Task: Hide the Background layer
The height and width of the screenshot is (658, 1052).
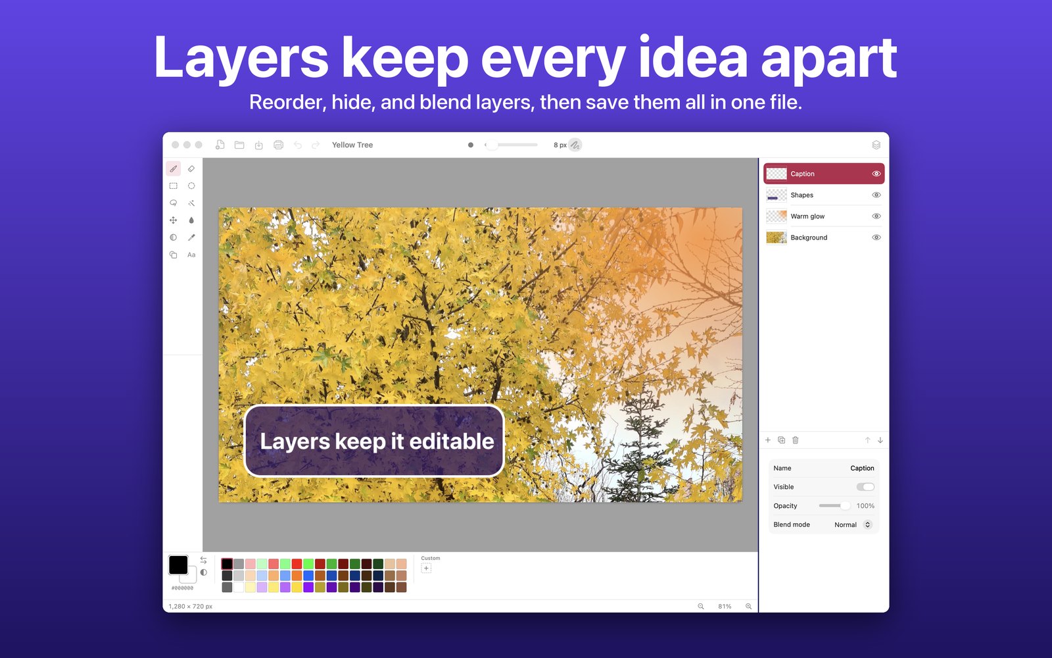Action: point(876,238)
